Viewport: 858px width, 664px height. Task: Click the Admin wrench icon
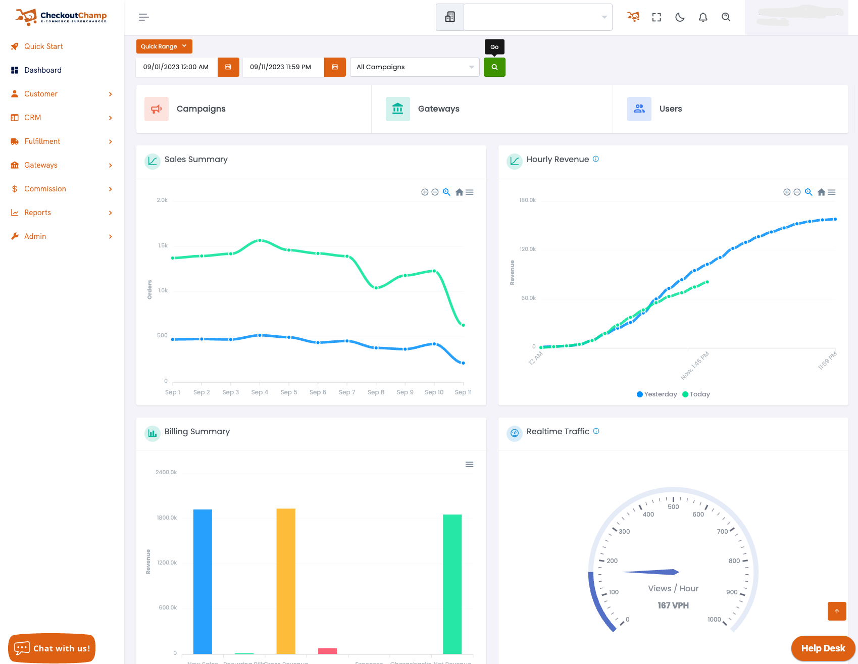click(15, 236)
